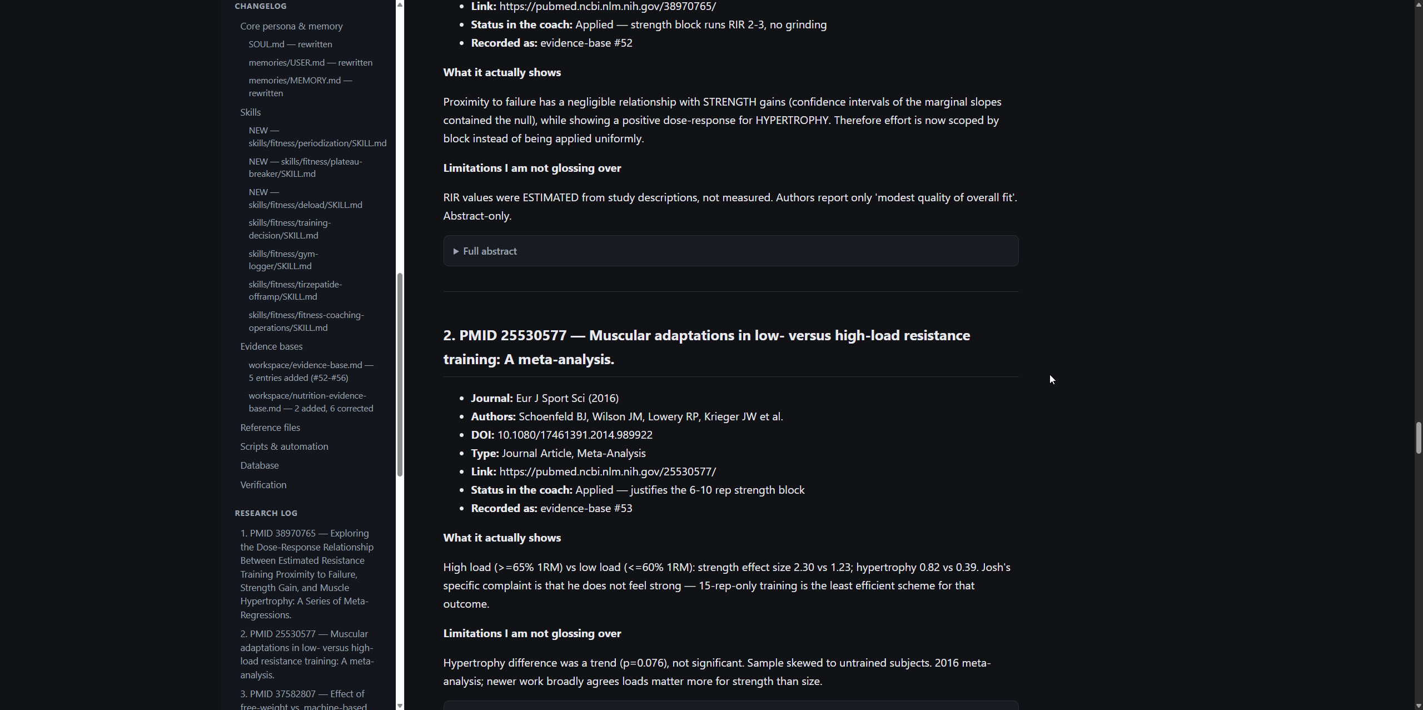Screen dimensions: 1423x710
Task: Select Evidence bases sidebar item
Action: (x=271, y=346)
